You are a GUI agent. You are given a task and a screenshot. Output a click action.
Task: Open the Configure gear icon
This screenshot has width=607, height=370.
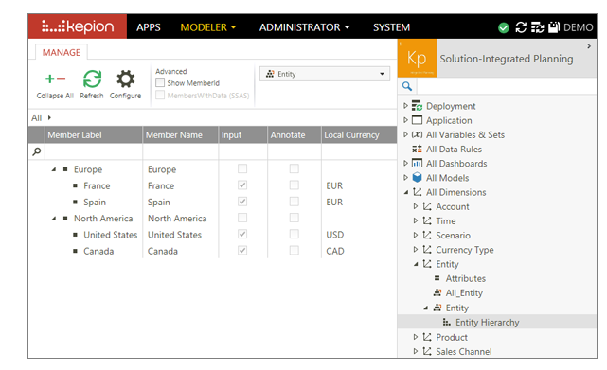pyautogui.click(x=125, y=79)
